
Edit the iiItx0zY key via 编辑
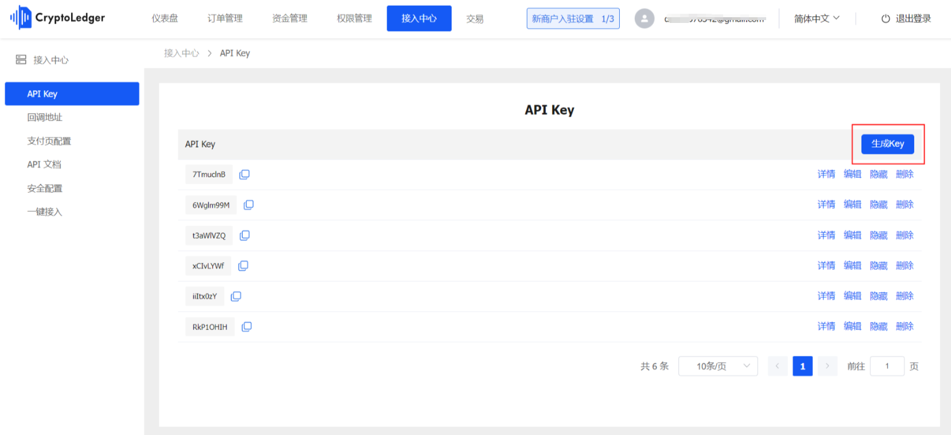(852, 296)
